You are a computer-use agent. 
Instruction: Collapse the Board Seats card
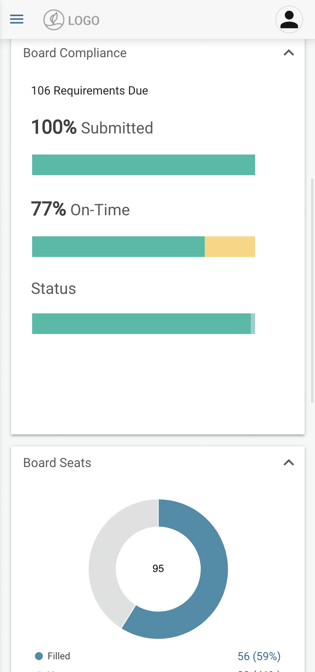pos(289,463)
